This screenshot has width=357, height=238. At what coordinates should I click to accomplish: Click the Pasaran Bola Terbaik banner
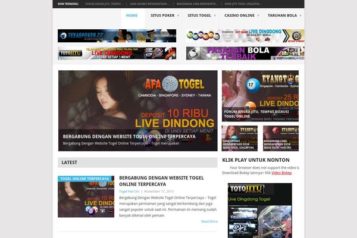pos(245,54)
